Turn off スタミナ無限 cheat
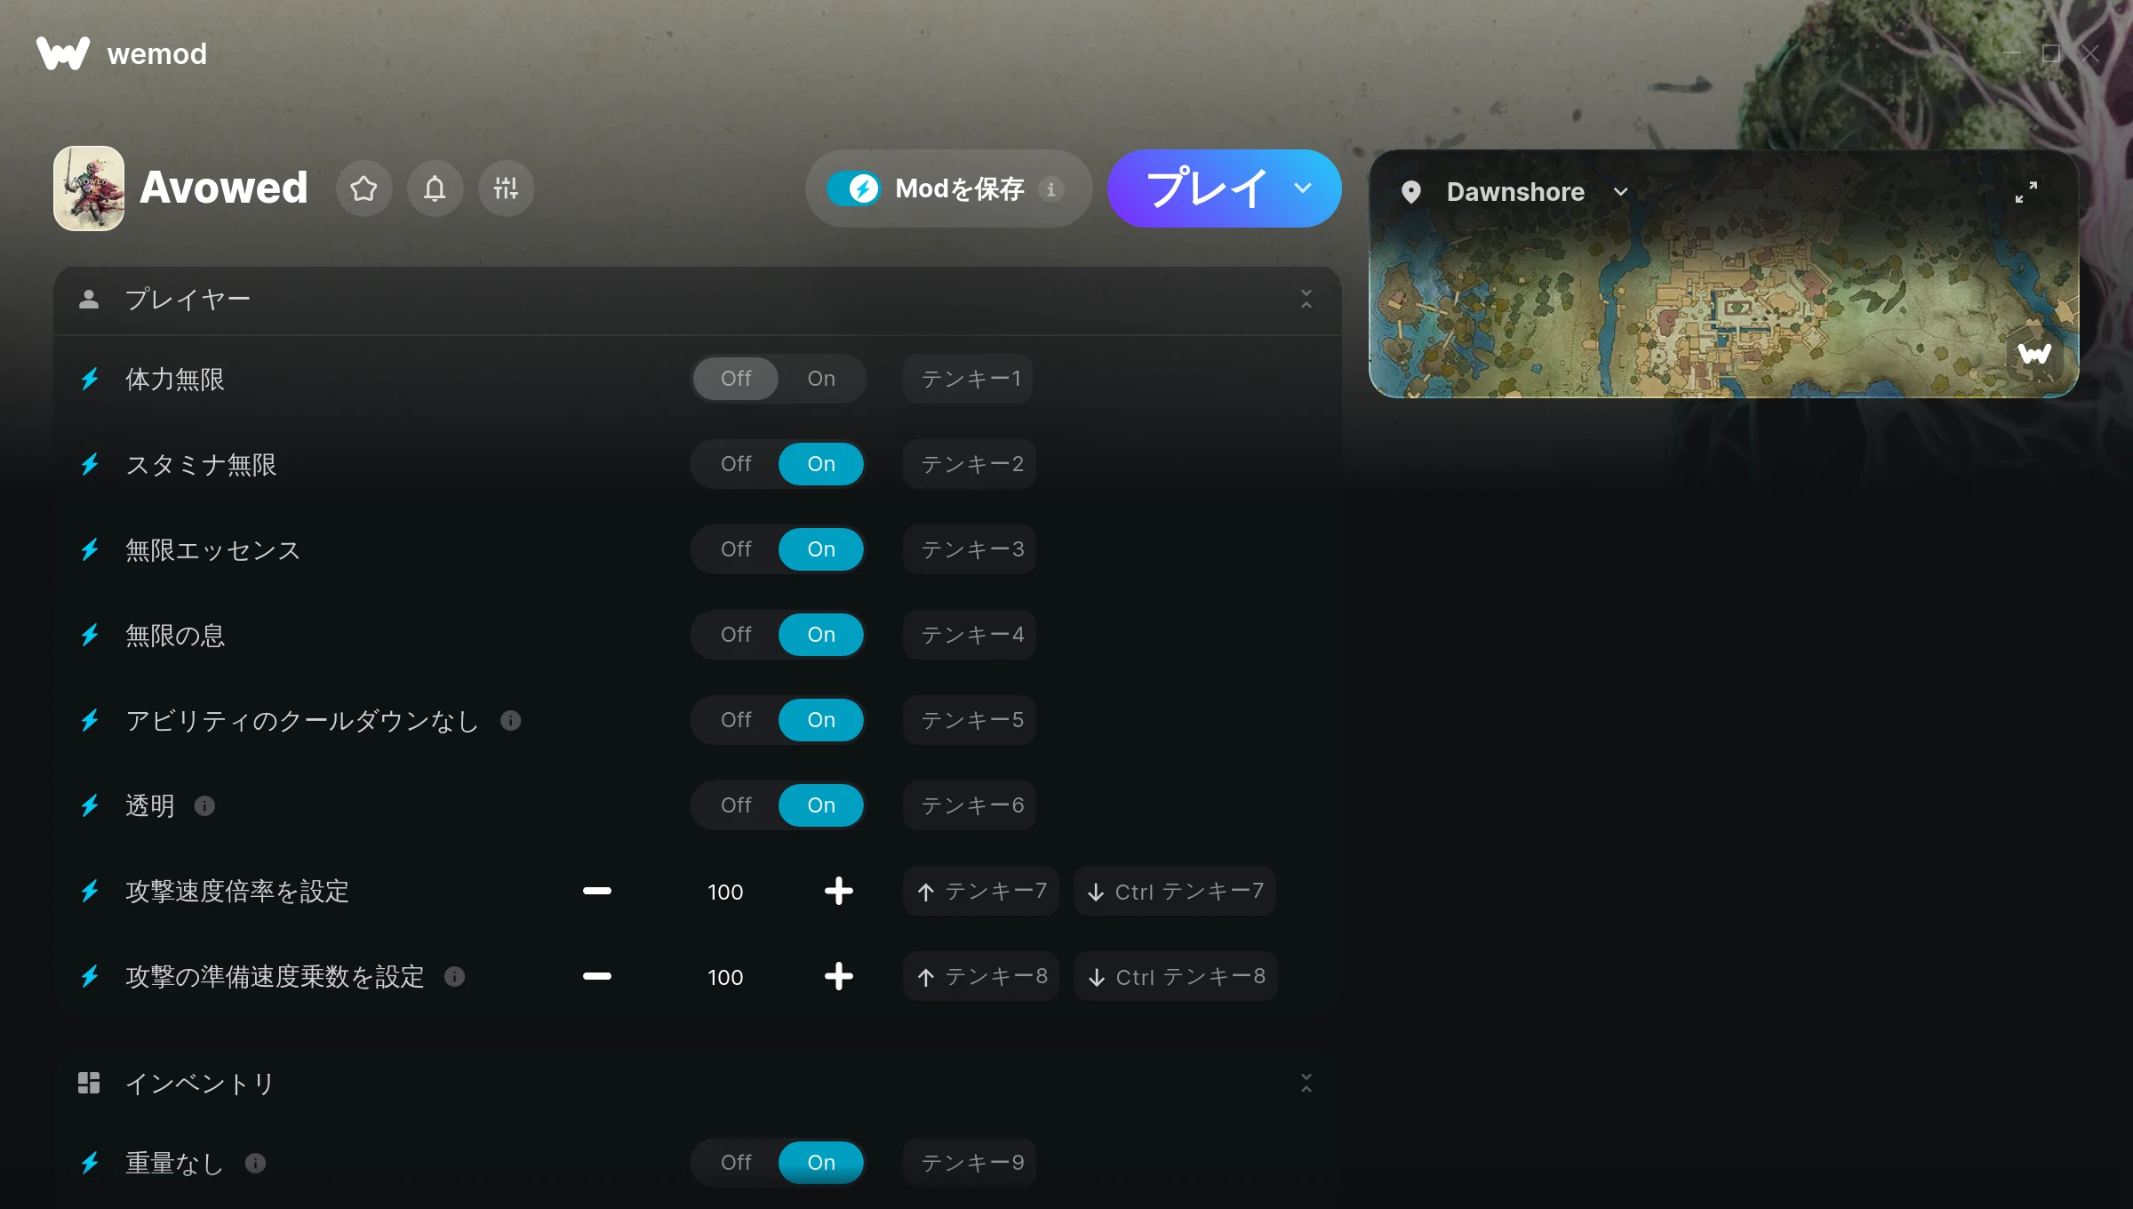 coord(736,464)
